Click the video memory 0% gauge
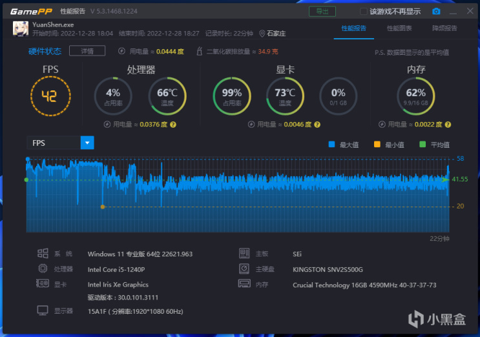The height and width of the screenshot is (337, 480). 339,96
